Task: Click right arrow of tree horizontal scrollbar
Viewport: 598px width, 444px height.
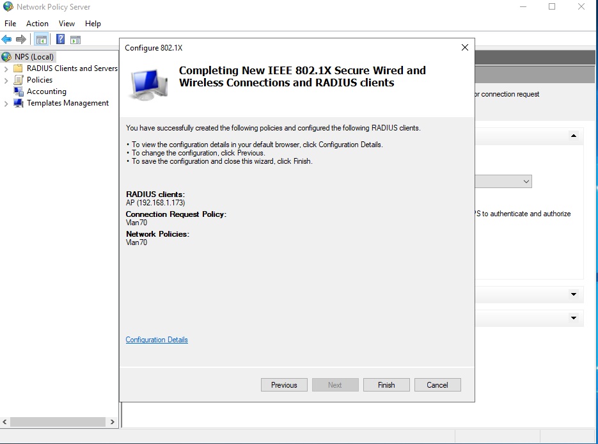Action: click(112, 422)
